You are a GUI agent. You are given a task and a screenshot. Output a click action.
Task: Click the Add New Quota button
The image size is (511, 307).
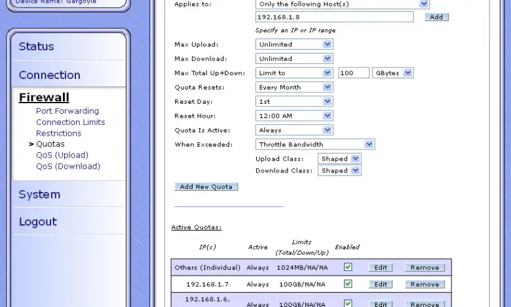click(x=206, y=187)
